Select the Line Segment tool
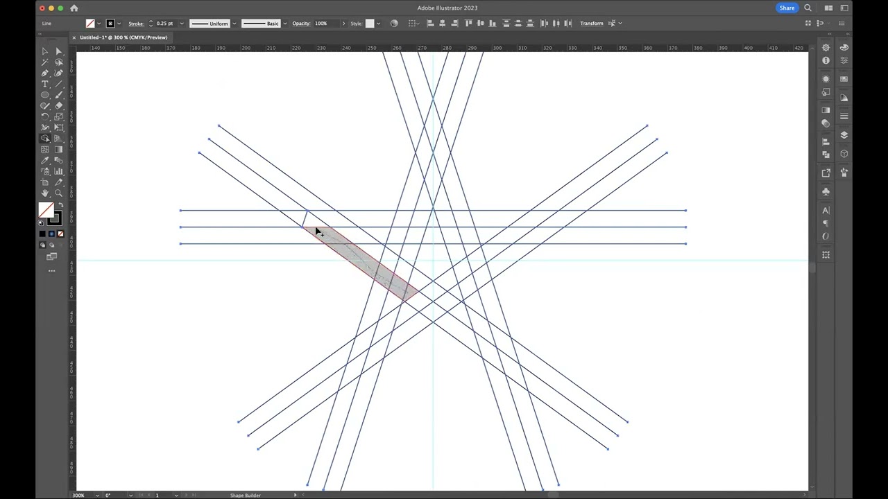 (x=58, y=84)
